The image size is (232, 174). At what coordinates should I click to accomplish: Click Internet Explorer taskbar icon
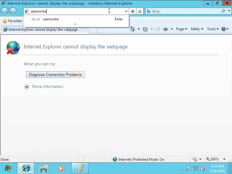click(x=26, y=168)
